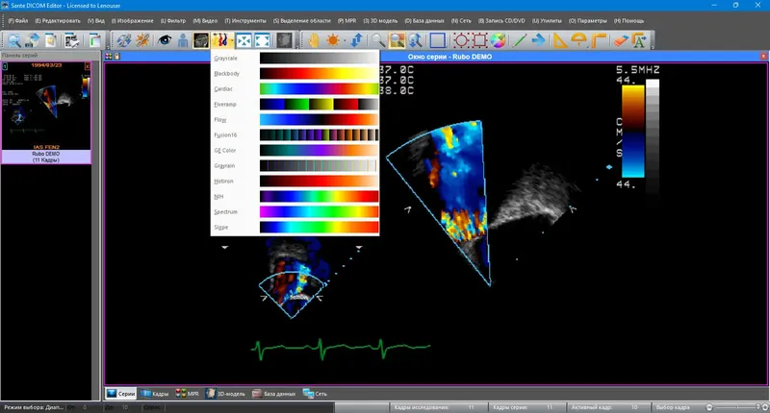Click the magnifier with blue arrows icon
The height and width of the screenshot is (413, 770).
coord(416,40)
